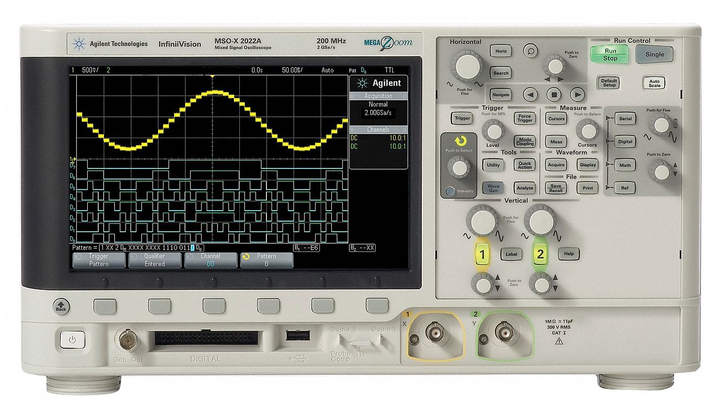Open the Horiz menu button
The width and height of the screenshot is (726, 416).
click(501, 51)
